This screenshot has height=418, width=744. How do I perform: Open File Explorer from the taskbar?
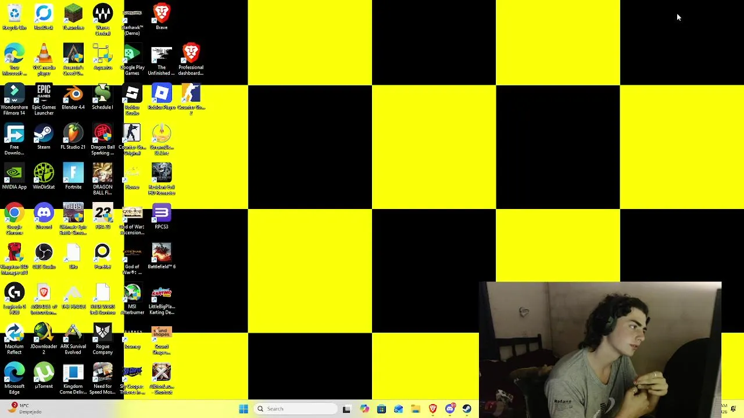(x=416, y=409)
